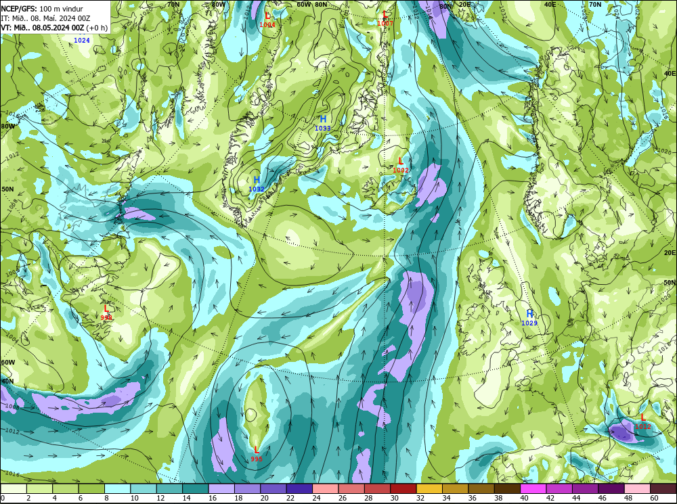Click the red 1004 low pressure value

(267, 24)
